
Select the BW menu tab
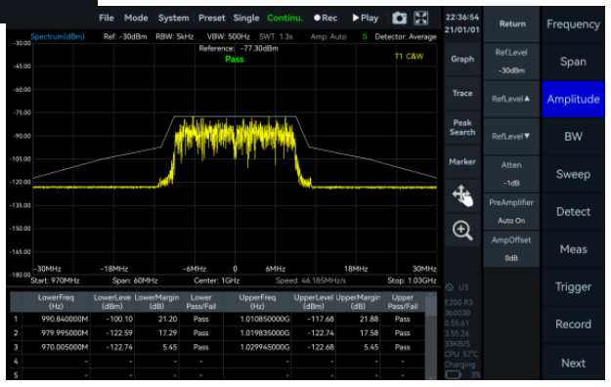pos(573,137)
